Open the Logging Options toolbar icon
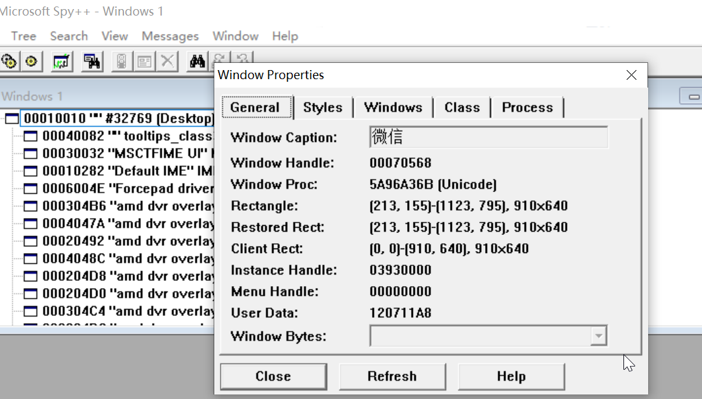Image resolution: width=702 pixels, height=399 pixels. (x=145, y=61)
